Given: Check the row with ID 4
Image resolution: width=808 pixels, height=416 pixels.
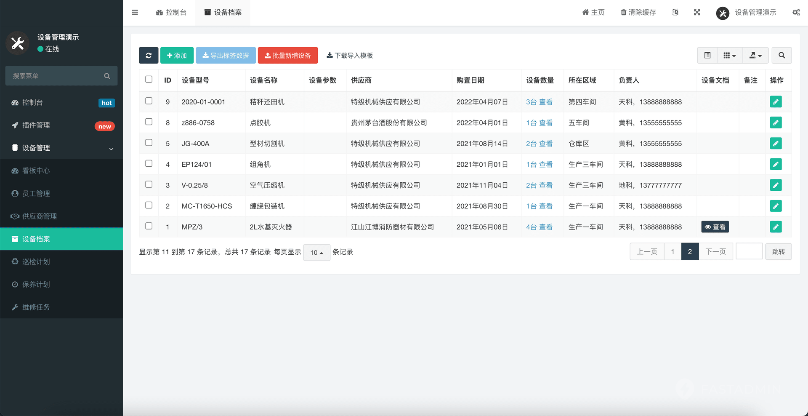Looking at the screenshot, I should [149, 163].
